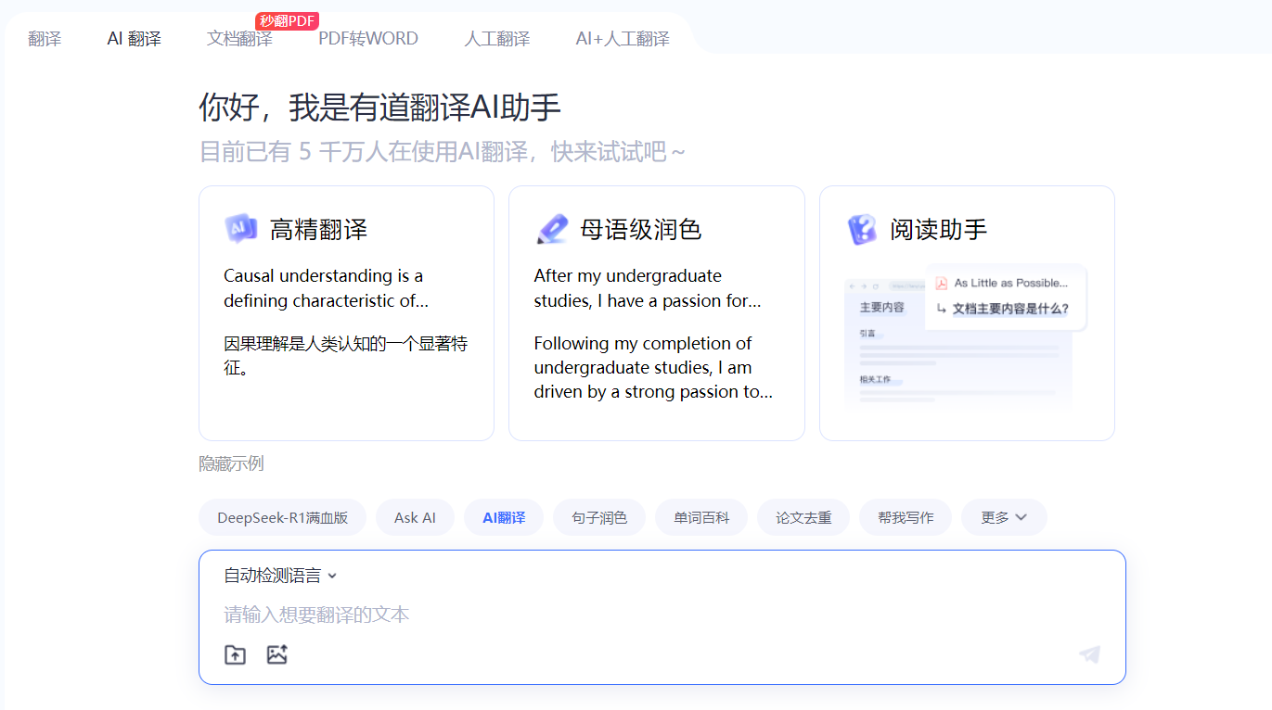Image resolution: width=1272 pixels, height=710 pixels.
Task: Click the subtitle '目前已有 5 千万人在使用AI翻译'
Action: click(365, 151)
